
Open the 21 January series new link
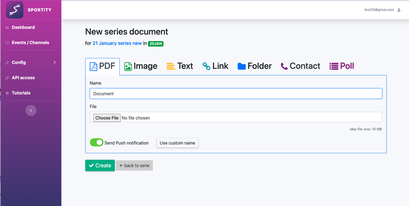coord(117,43)
